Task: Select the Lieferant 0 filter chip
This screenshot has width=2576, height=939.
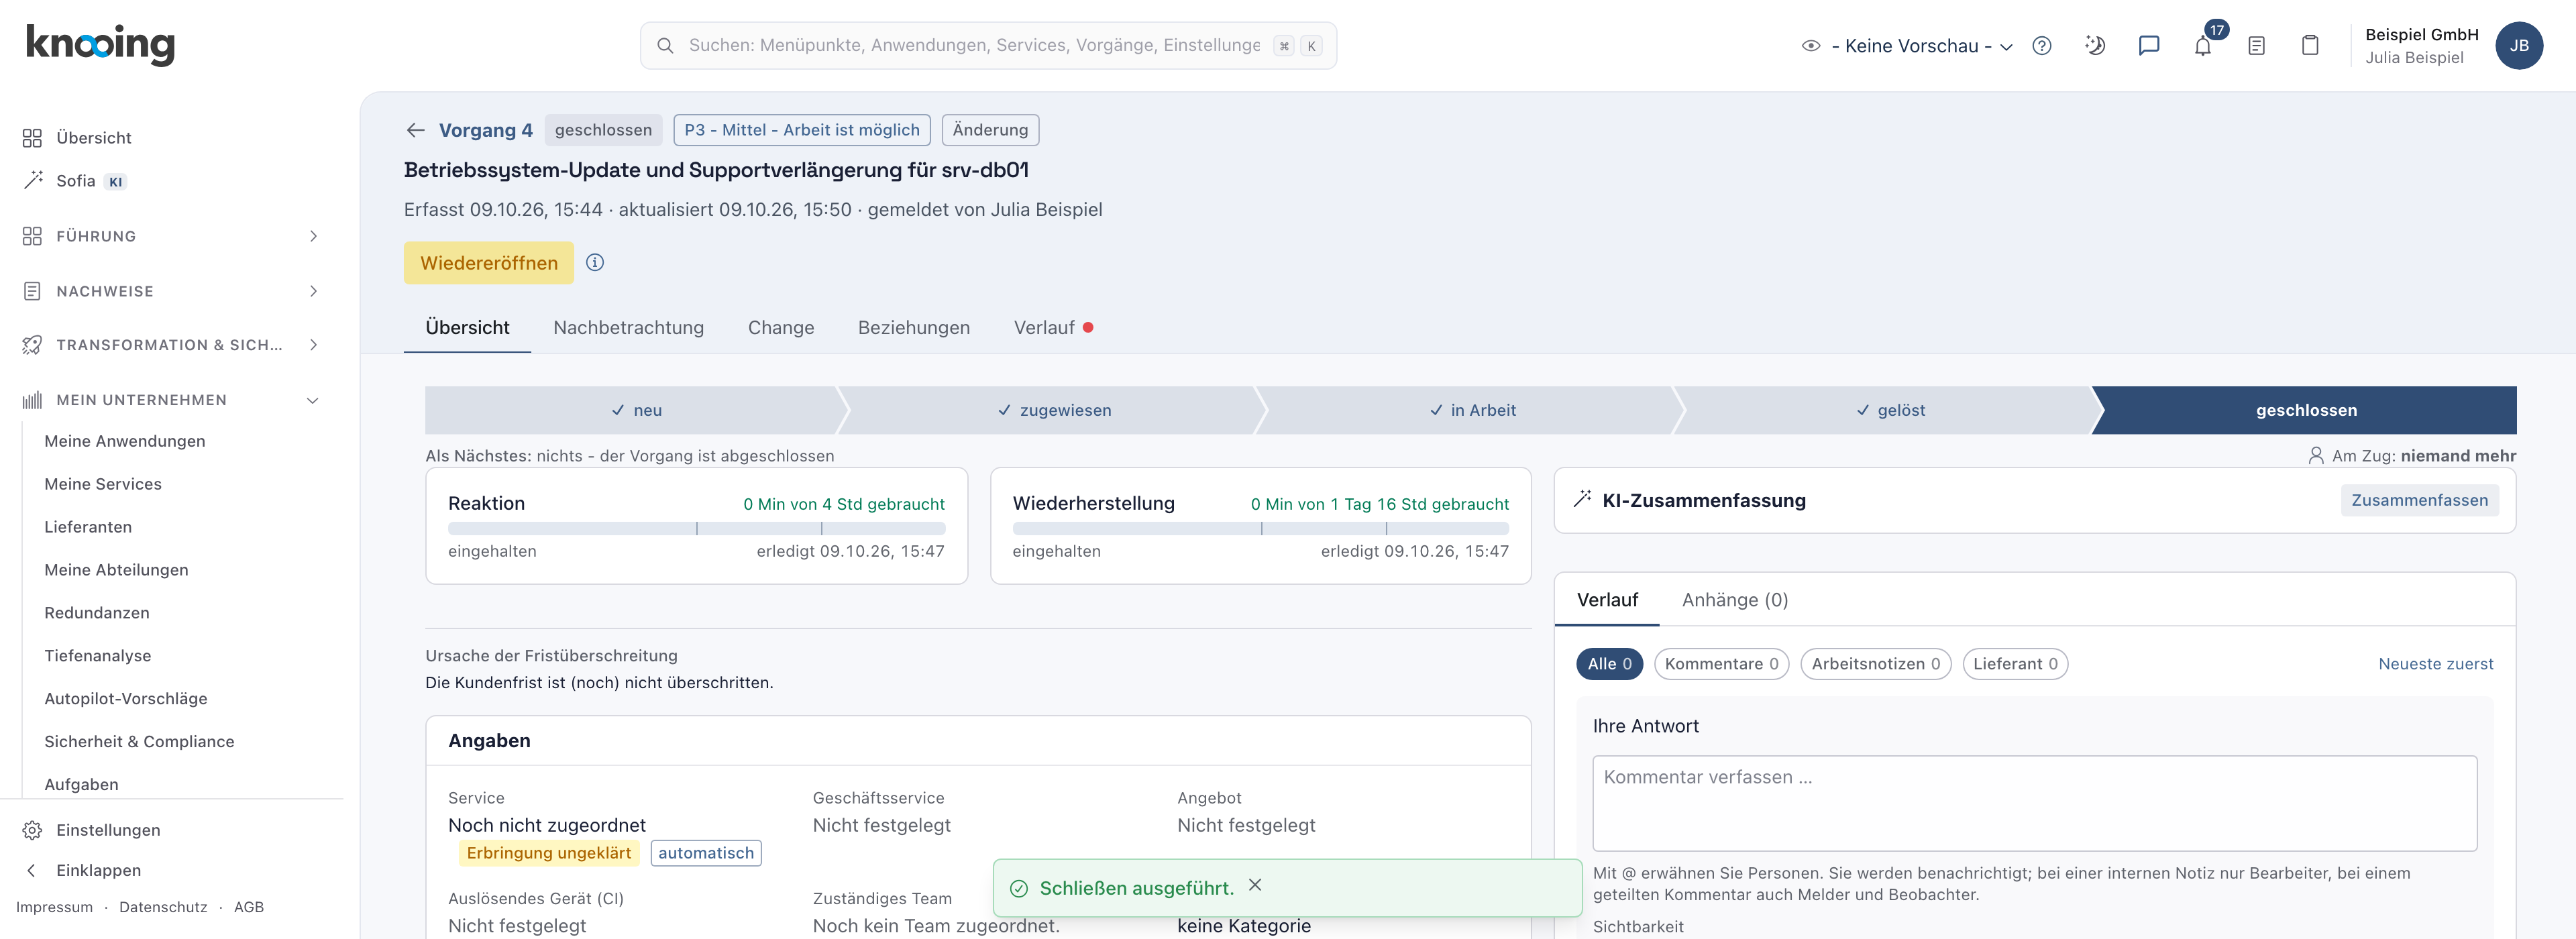Action: coord(2015,664)
